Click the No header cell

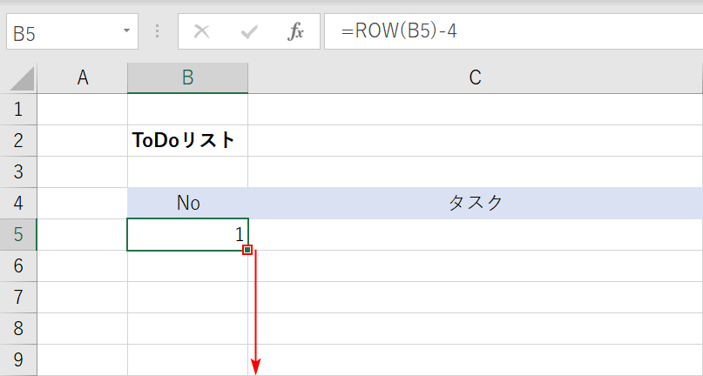tap(188, 203)
